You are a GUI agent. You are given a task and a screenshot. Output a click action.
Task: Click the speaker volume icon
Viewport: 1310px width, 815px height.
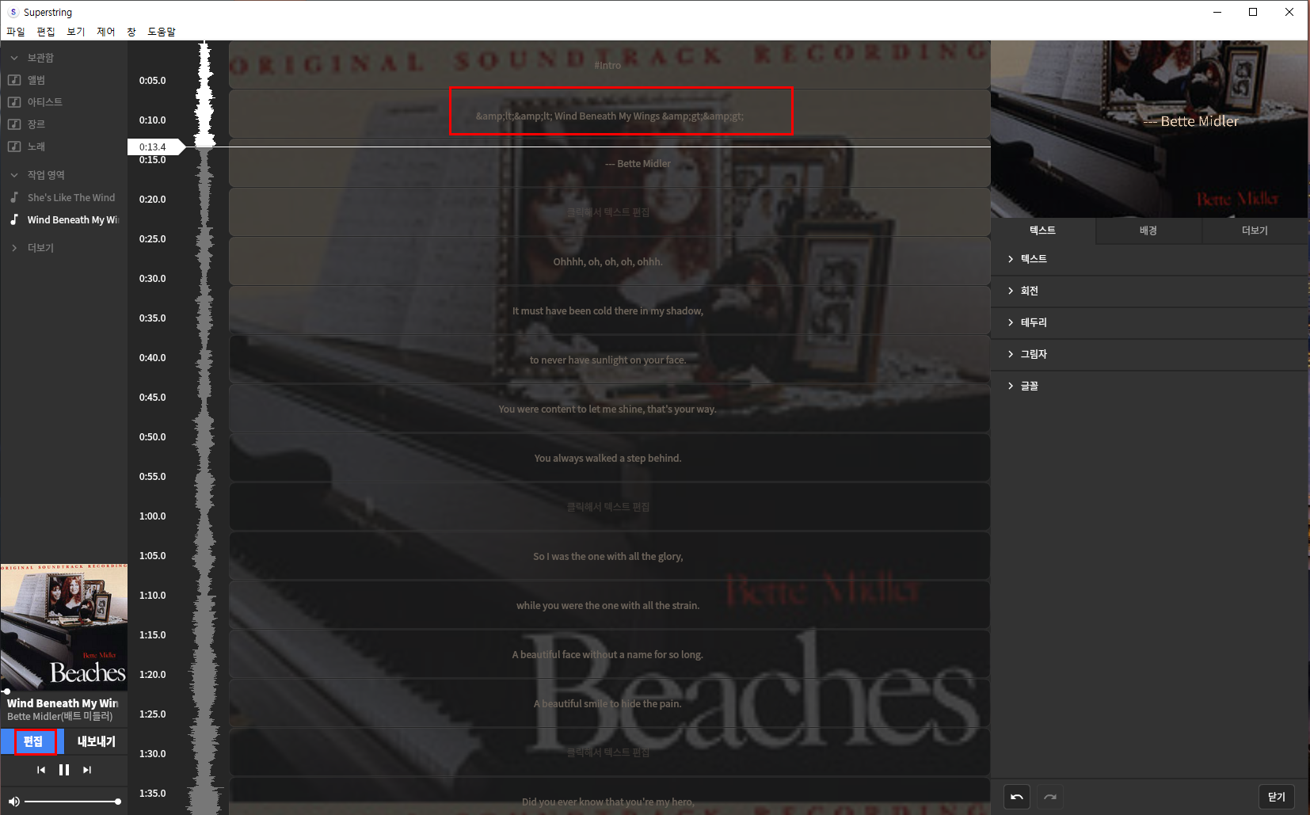coord(13,802)
